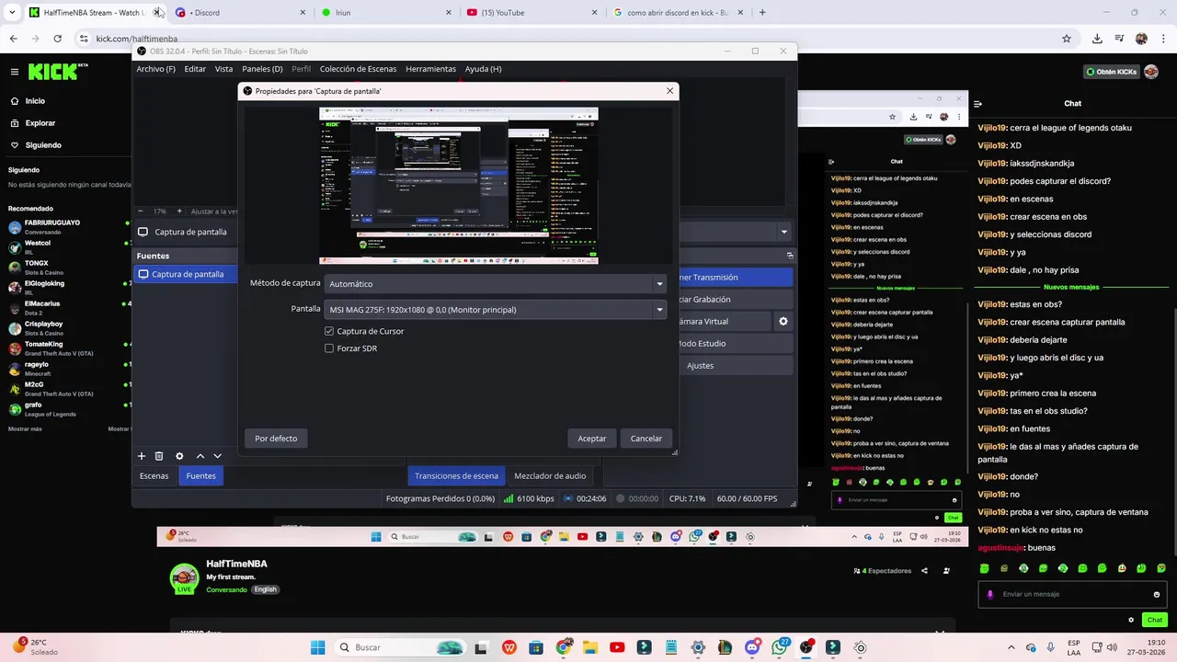Go back in browser history
The height and width of the screenshot is (662, 1177).
(13, 39)
